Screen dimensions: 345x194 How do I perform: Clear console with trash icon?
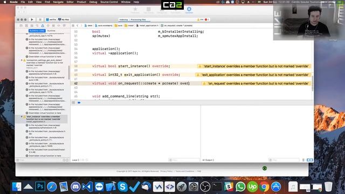point(303,160)
